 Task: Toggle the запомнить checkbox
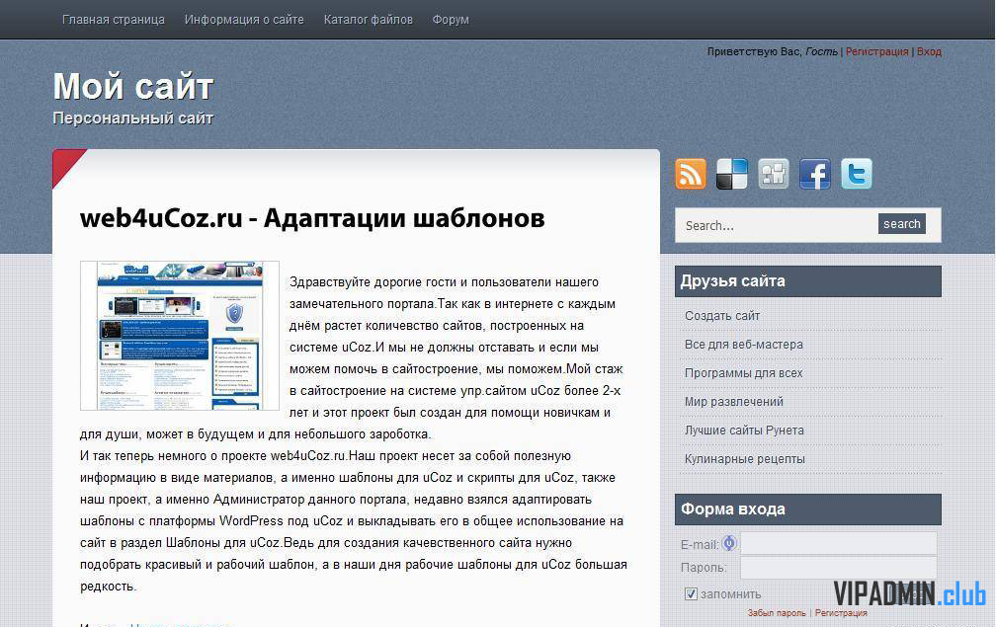click(691, 594)
